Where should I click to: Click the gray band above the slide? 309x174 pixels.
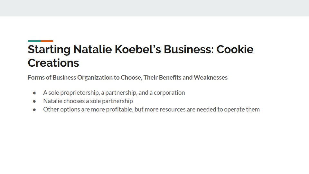point(154,8)
